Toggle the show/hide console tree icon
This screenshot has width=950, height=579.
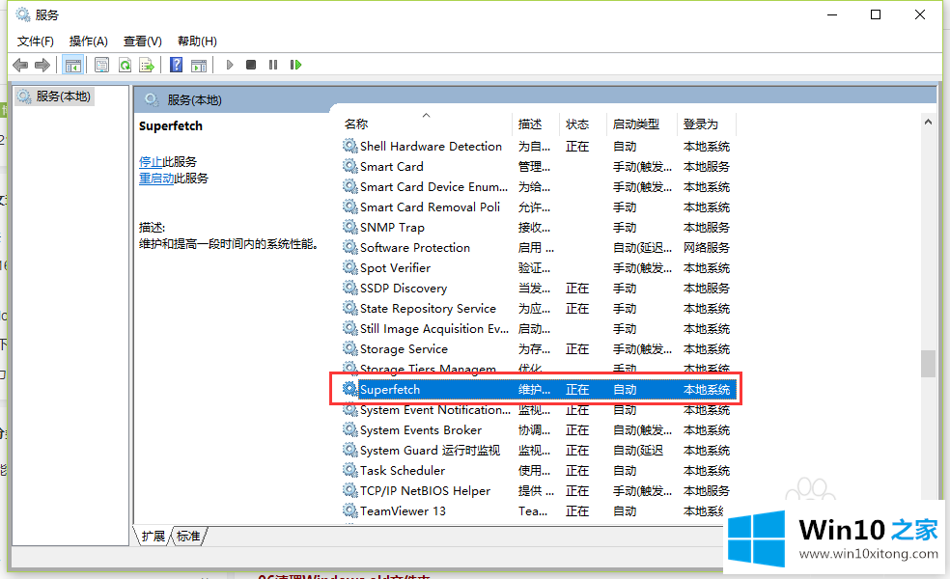72,65
